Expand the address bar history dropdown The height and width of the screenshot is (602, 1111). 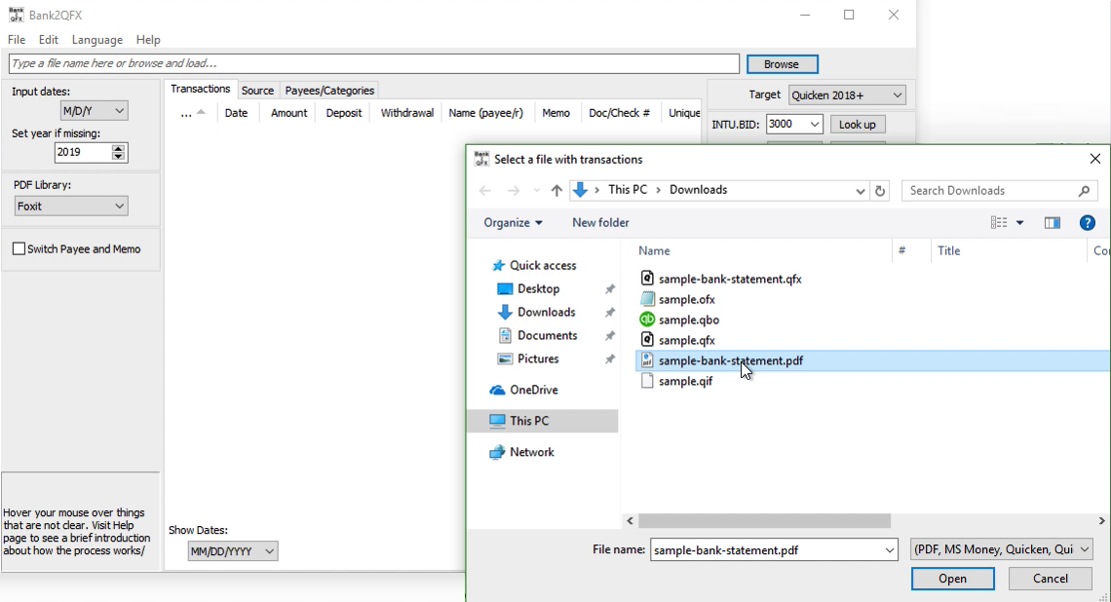(860, 191)
